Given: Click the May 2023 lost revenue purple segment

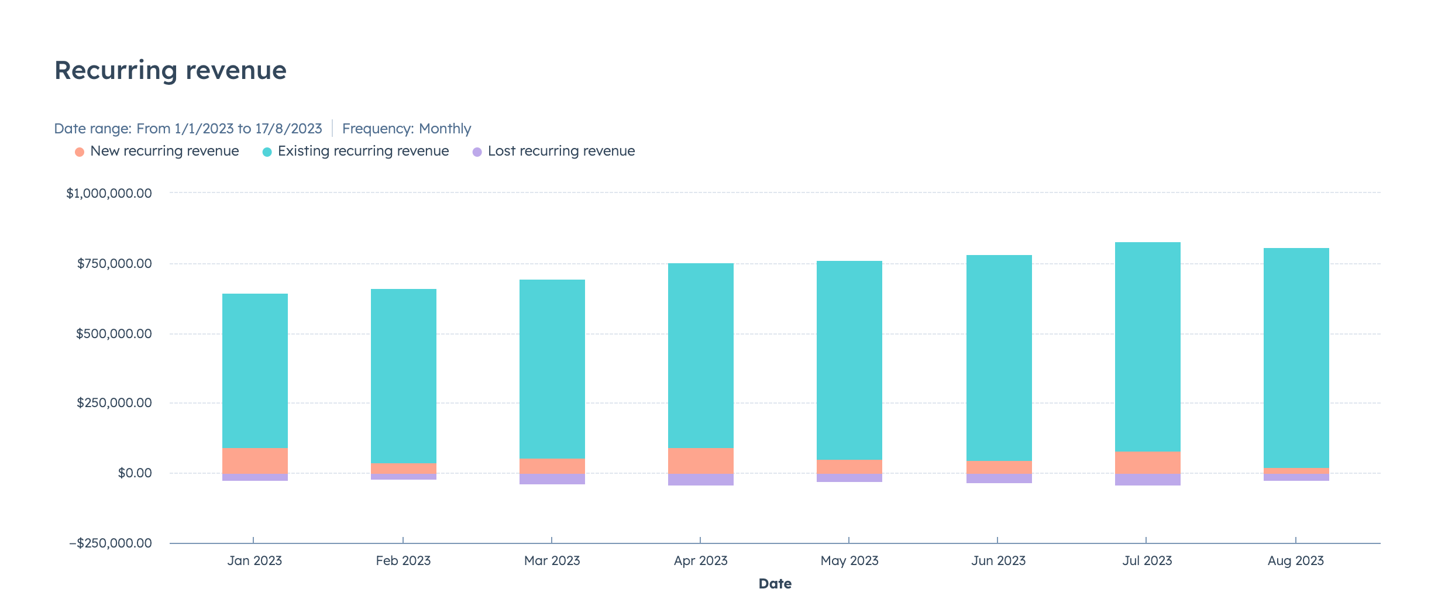Looking at the screenshot, I should [849, 478].
